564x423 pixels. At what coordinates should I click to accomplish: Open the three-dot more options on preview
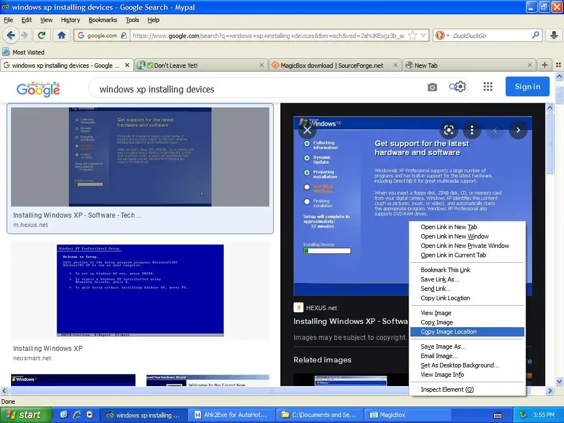pyautogui.click(x=472, y=130)
